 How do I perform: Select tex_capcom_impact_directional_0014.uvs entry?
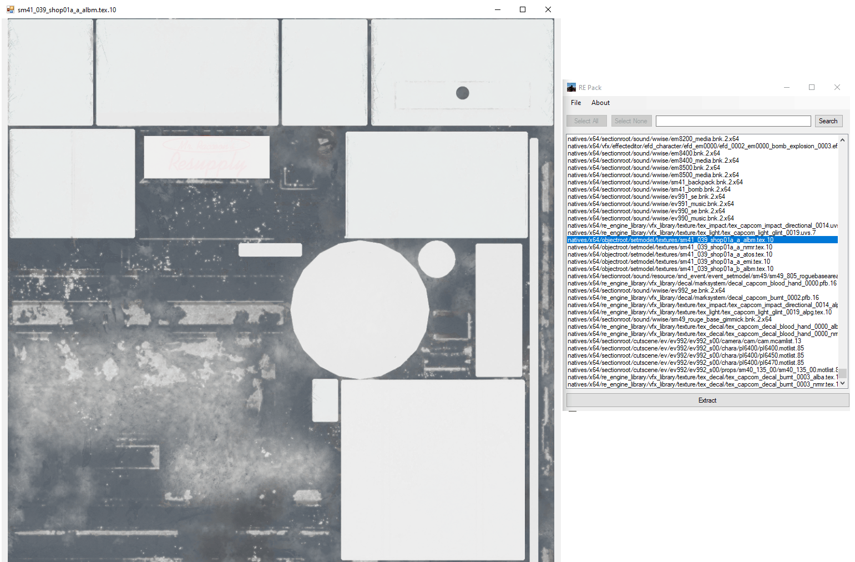click(702, 225)
